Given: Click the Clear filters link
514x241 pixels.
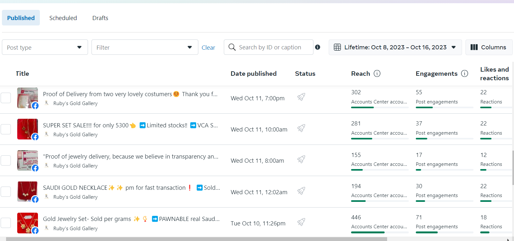Looking at the screenshot, I should pyautogui.click(x=208, y=48).
